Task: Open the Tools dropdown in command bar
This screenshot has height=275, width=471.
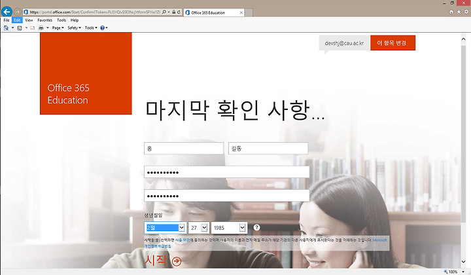Action: pos(91,27)
